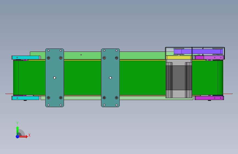Pick the small hole on the light green back plate

point(81,55)
